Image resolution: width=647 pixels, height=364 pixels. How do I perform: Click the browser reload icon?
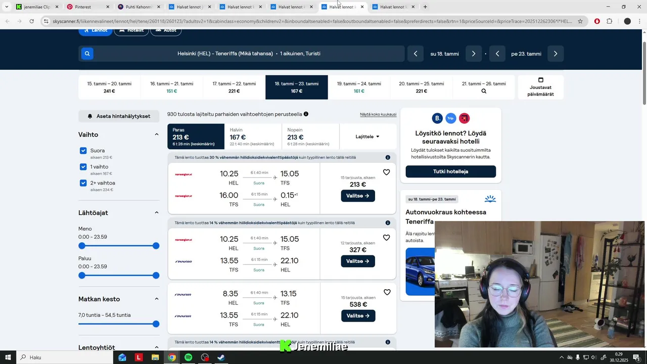(x=31, y=21)
